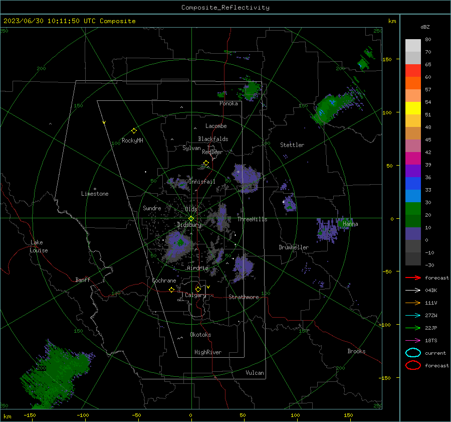451x422 pixels.
Task: Select the orange 111V arrow icon
Action: pos(413,303)
